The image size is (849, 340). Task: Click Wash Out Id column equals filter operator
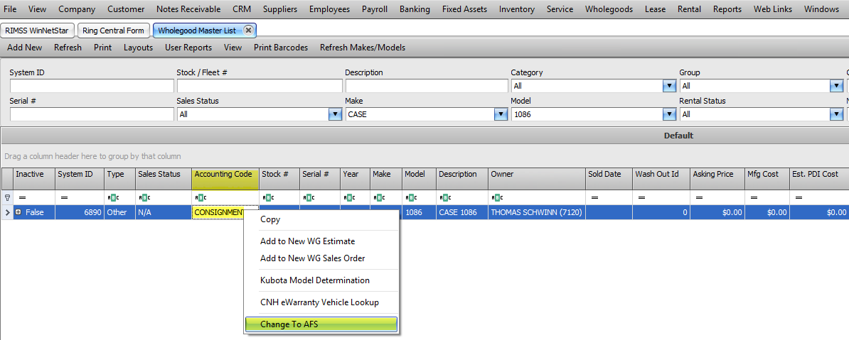point(641,198)
